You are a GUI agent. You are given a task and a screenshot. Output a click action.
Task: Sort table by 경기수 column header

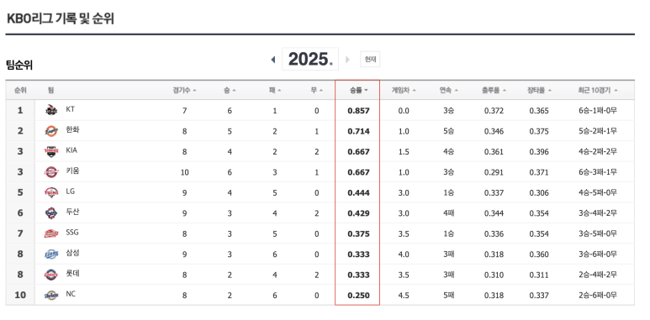click(x=184, y=90)
